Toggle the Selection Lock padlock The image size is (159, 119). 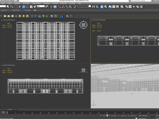[x=104, y=115]
